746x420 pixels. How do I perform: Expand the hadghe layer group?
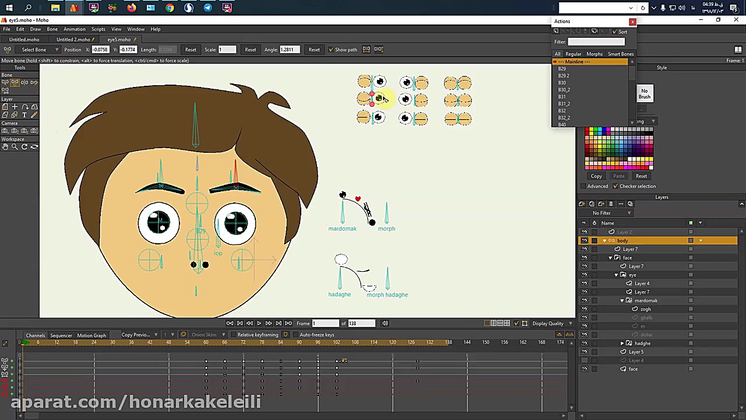(622, 343)
